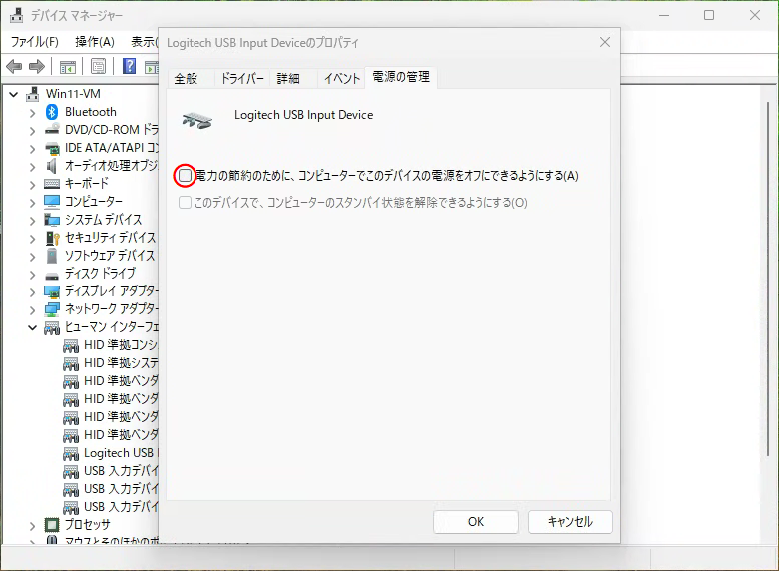Click the Forward arrow toolbar icon
Viewport: 779px width, 571px height.
point(37,66)
